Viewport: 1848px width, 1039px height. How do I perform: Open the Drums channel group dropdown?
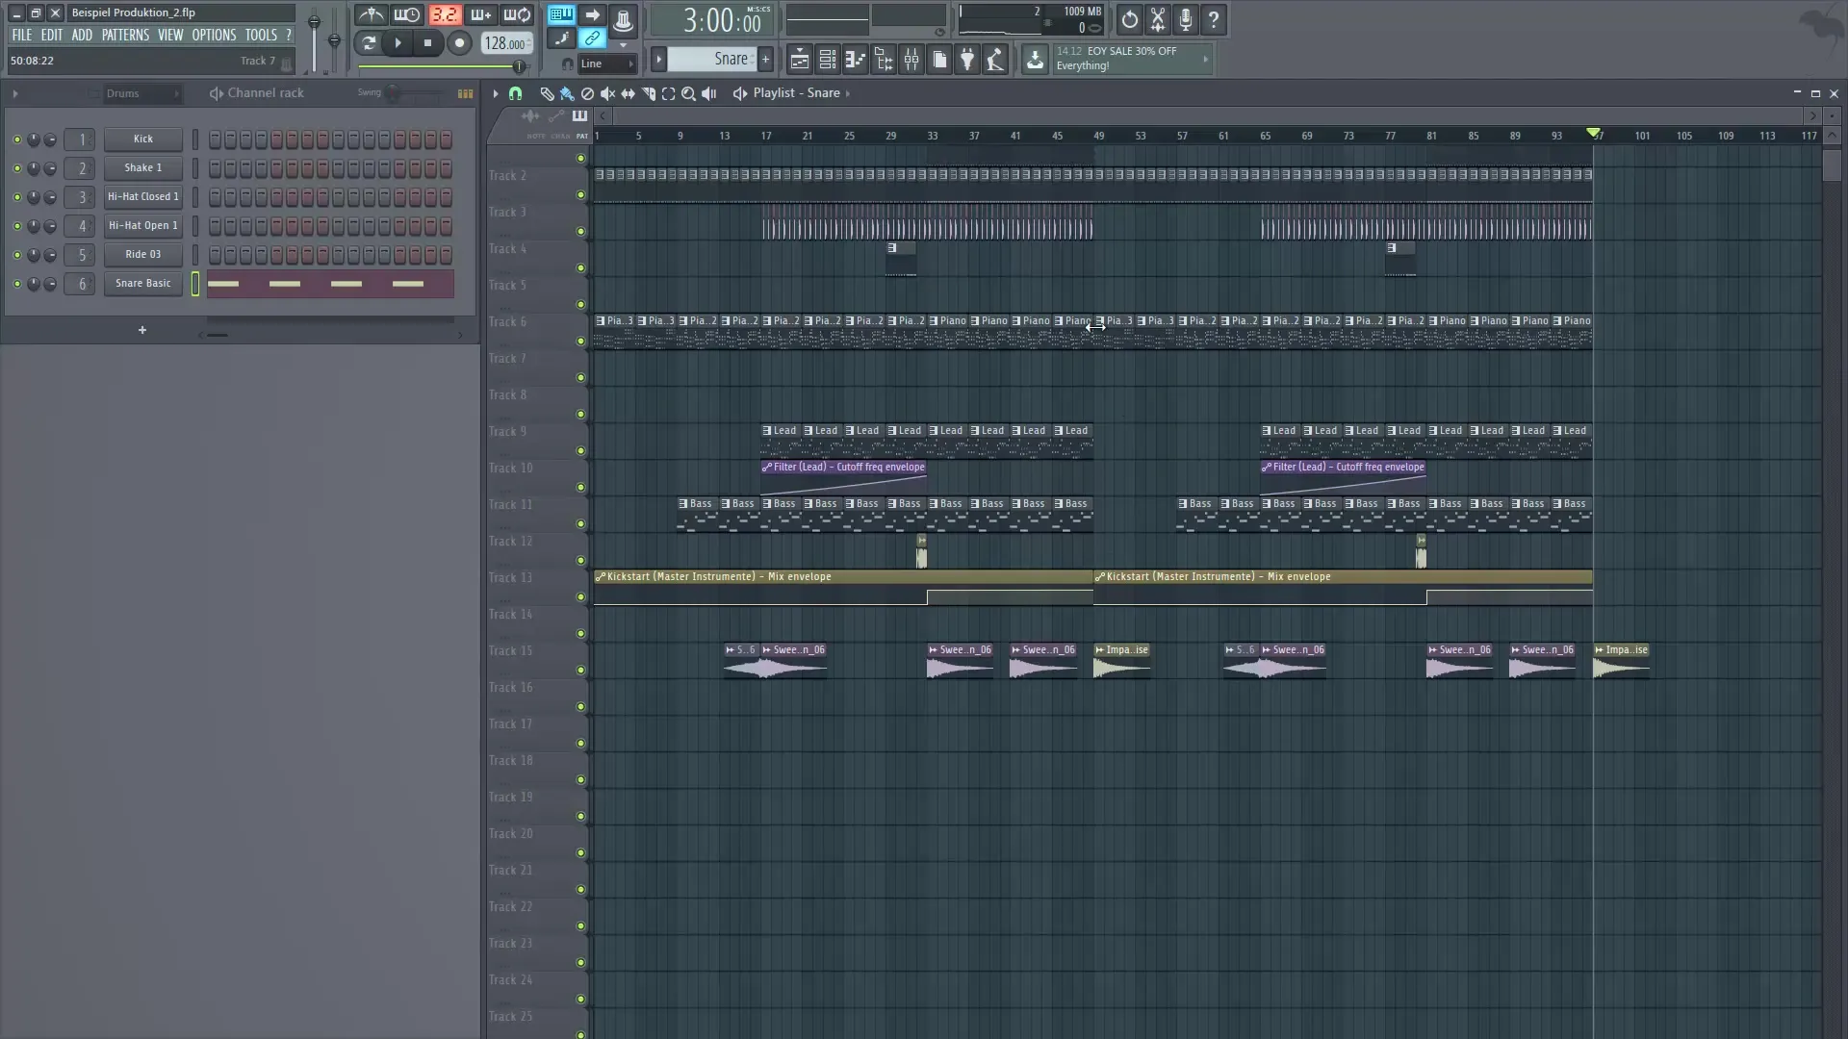coord(141,93)
